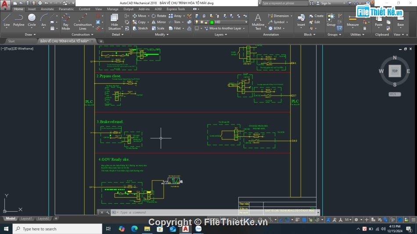Toggle layer freeze sun icon
The width and height of the screenshot is (417, 234).
[x=201, y=22]
